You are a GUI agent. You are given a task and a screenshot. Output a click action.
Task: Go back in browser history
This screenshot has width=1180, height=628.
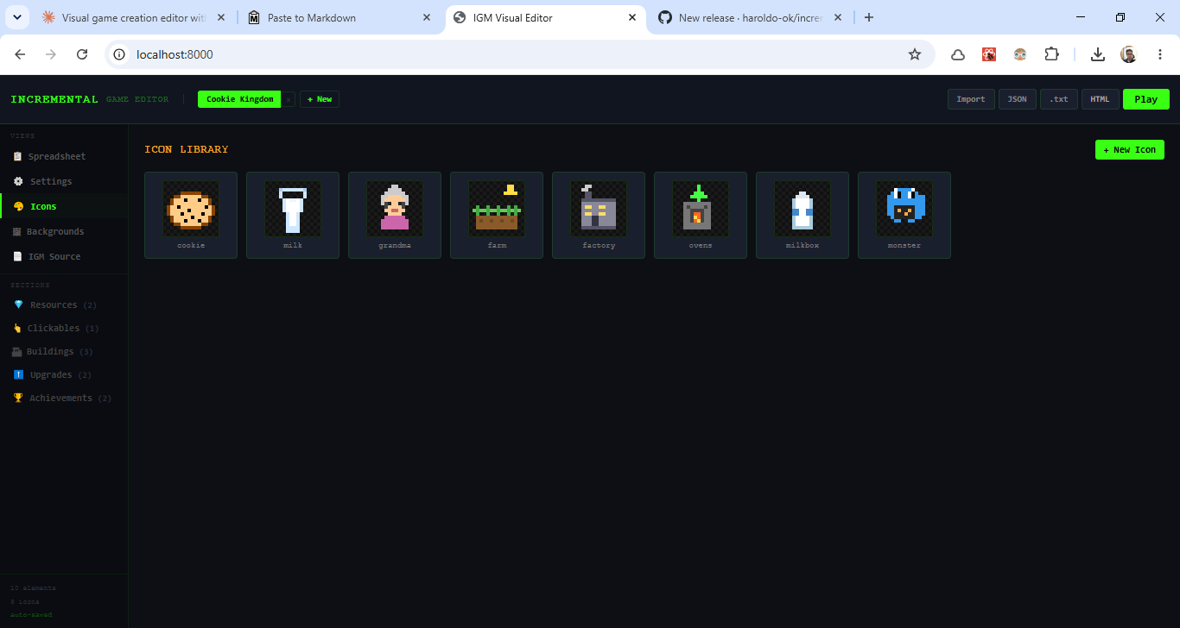point(20,54)
